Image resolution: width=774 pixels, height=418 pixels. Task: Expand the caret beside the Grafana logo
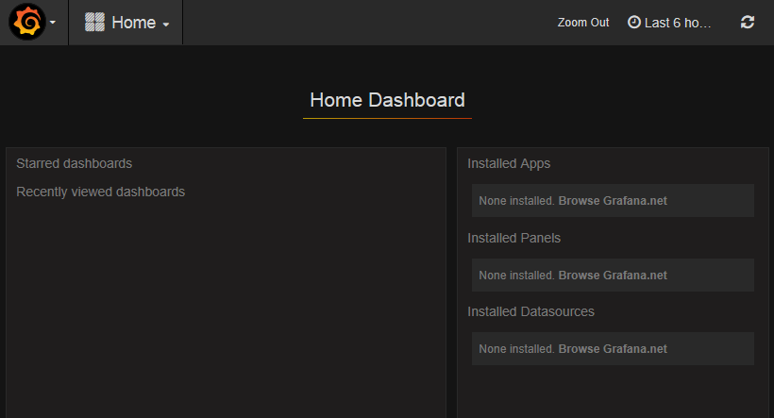pyautogui.click(x=52, y=23)
